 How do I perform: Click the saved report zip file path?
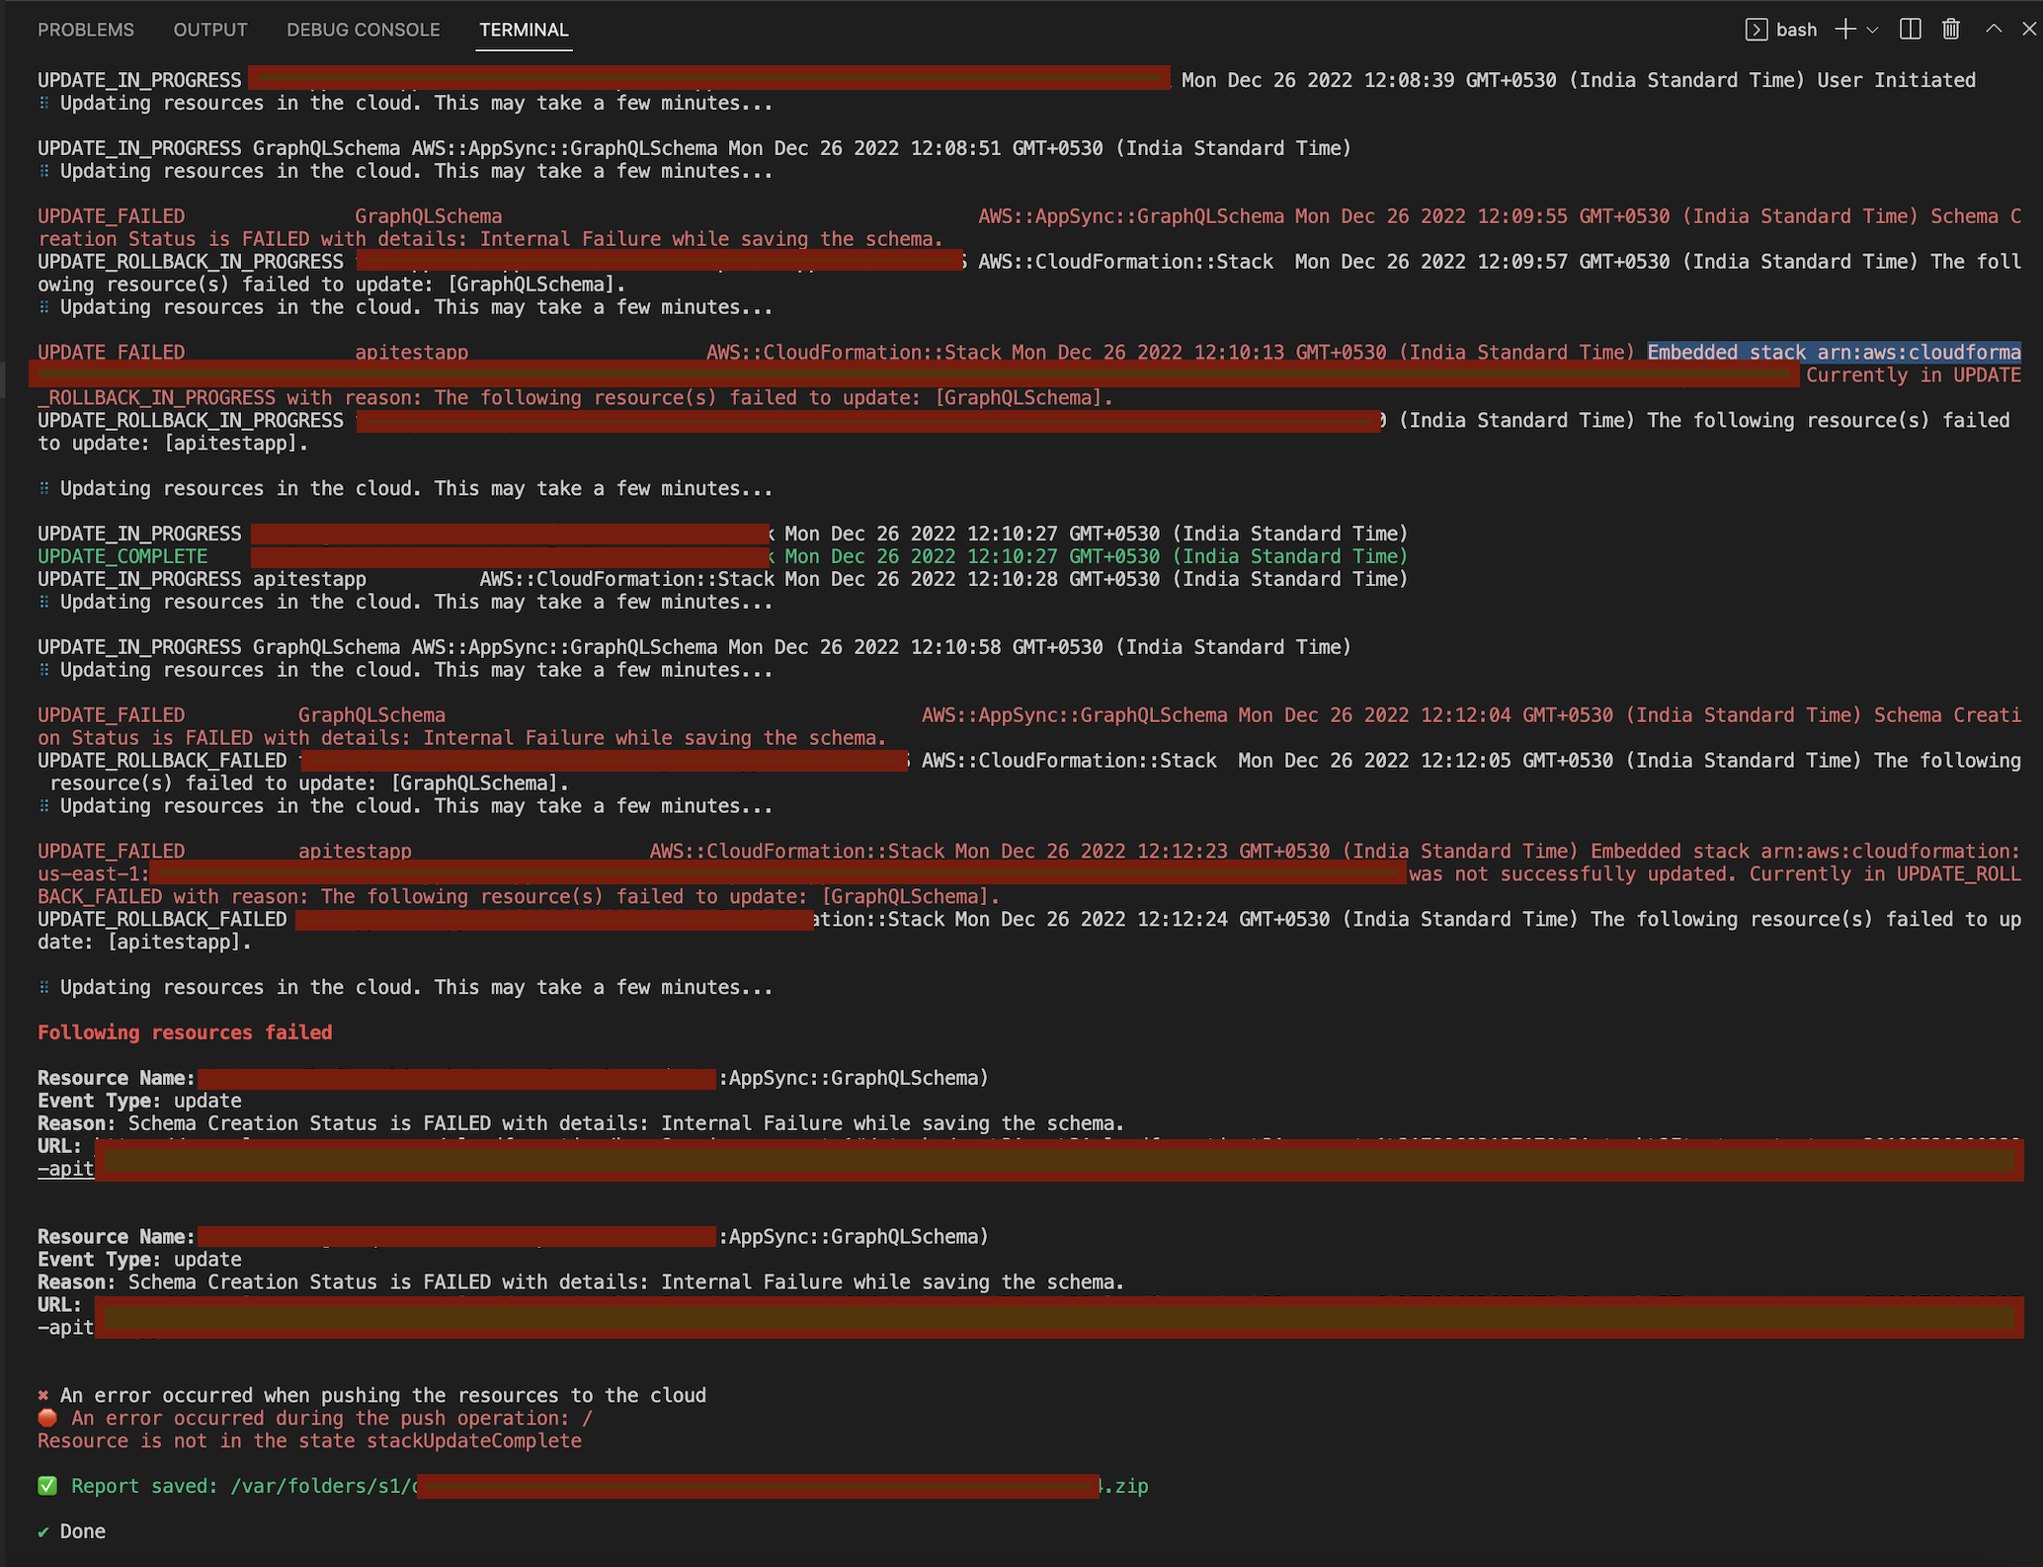[692, 1485]
